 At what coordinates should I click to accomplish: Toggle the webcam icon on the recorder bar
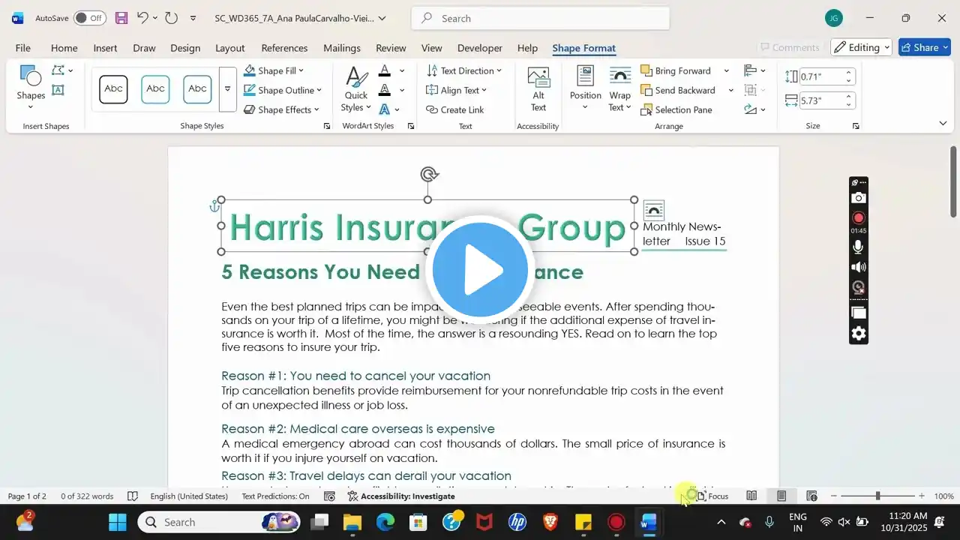(x=859, y=287)
